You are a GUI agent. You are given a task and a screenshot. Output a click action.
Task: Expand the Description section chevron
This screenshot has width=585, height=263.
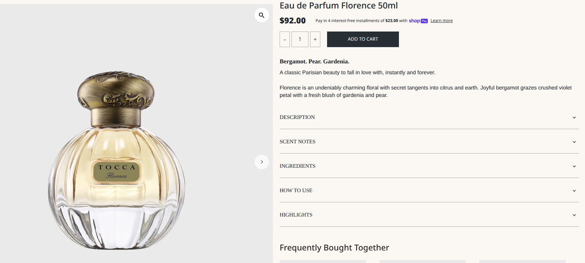tap(574, 118)
